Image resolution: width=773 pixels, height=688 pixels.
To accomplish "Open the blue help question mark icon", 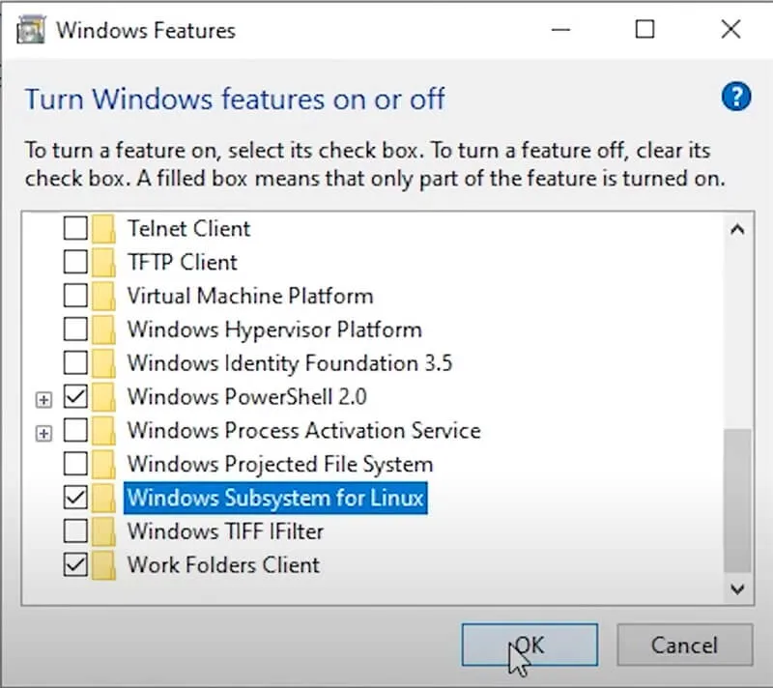I will pyautogui.click(x=736, y=97).
